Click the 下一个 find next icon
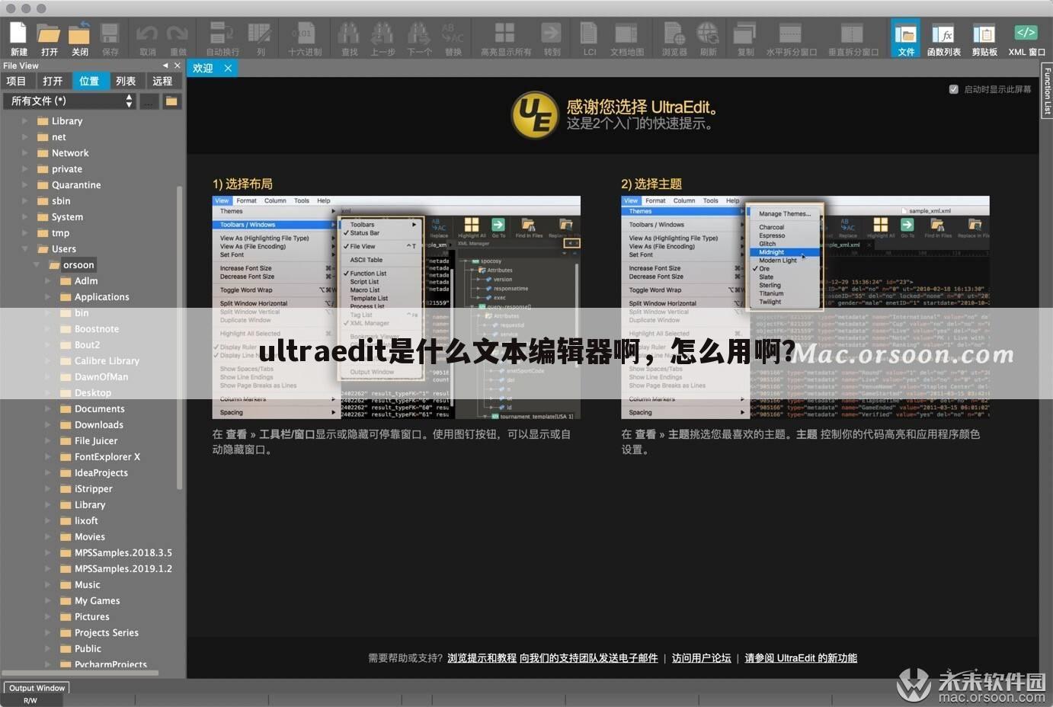 (418, 38)
